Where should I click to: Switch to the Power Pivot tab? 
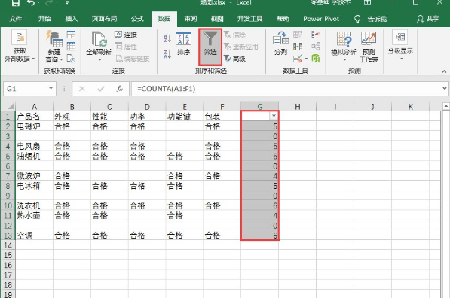pyautogui.click(x=321, y=19)
